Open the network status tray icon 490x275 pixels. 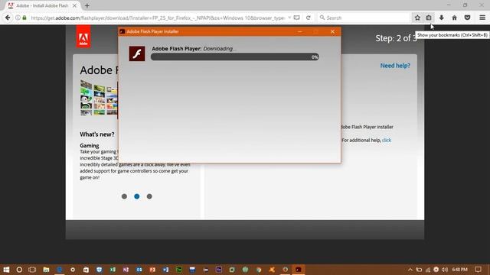[427, 270]
